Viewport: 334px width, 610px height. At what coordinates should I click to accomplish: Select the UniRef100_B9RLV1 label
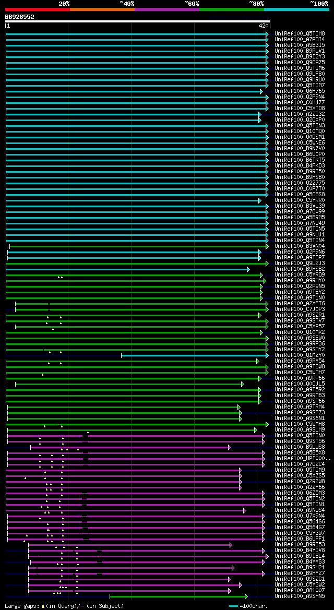click(300, 51)
